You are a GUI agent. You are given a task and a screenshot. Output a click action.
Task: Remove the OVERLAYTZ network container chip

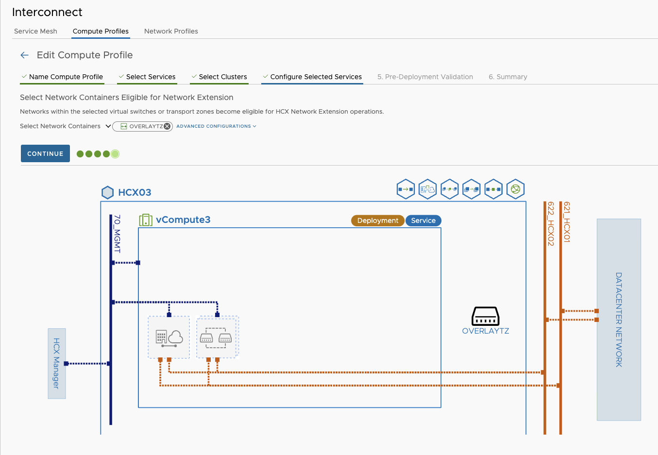pyautogui.click(x=167, y=126)
